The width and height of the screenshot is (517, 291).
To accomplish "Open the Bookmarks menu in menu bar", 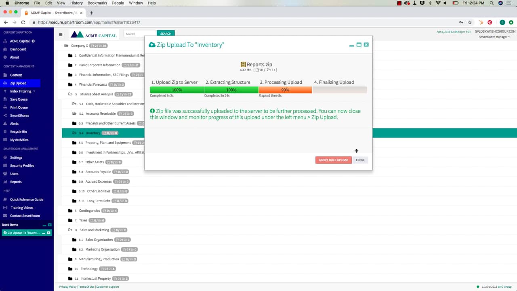I will click(x=97, y=3).
